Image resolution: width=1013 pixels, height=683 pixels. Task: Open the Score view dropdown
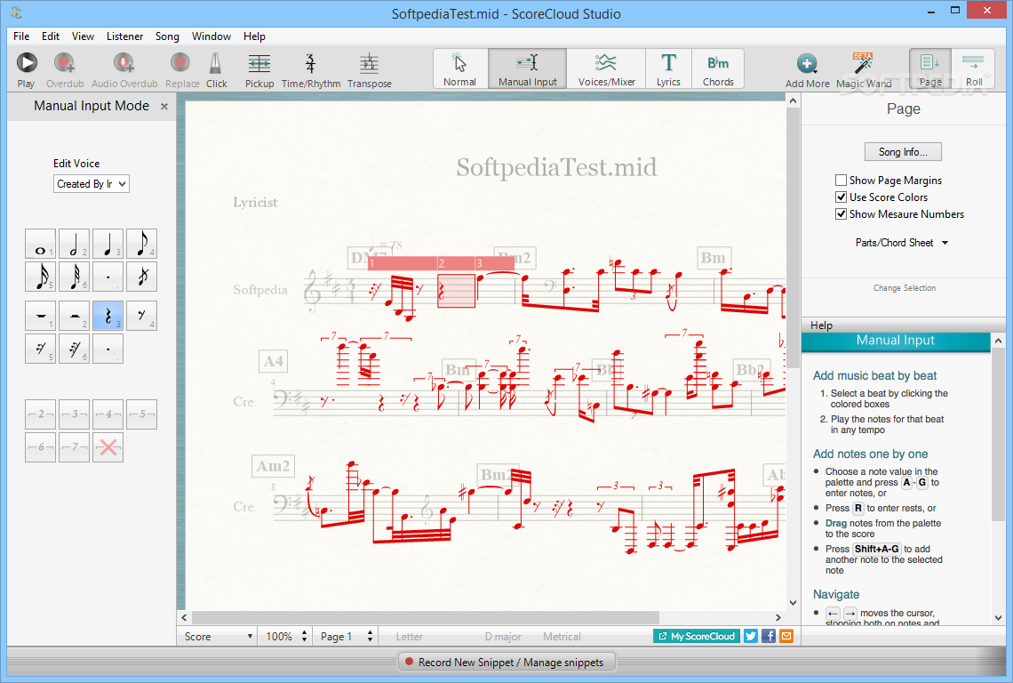218,637
